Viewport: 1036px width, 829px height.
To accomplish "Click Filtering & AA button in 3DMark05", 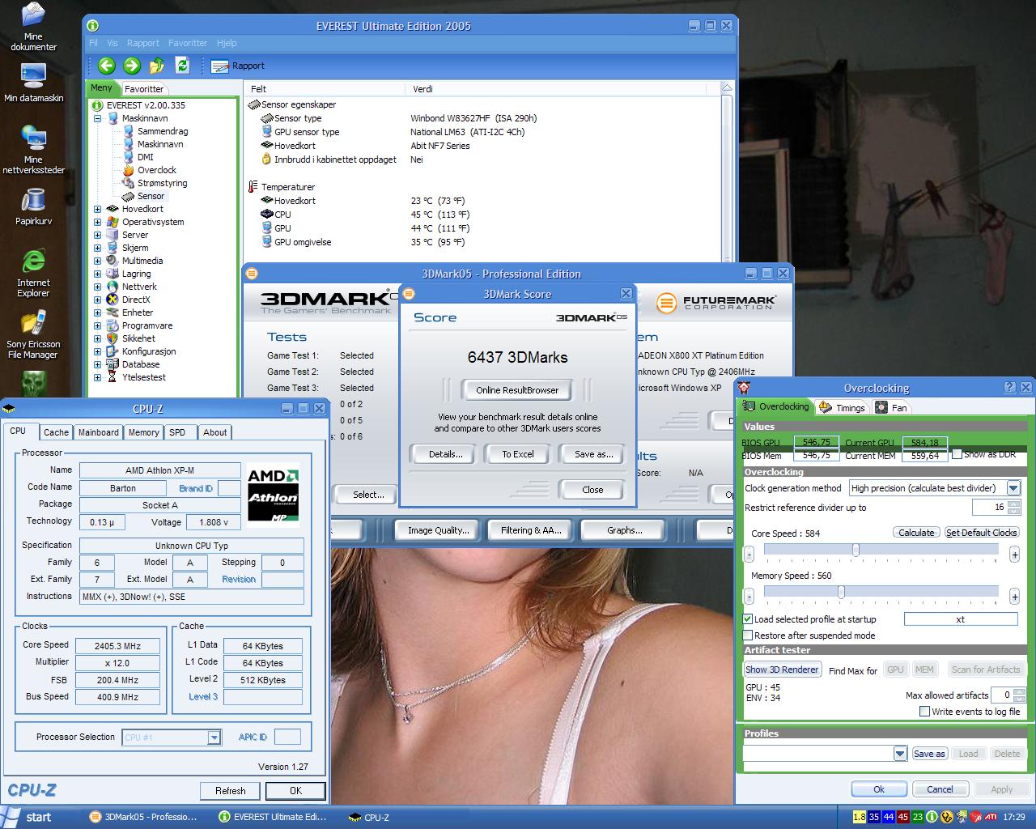I will 531,530.
